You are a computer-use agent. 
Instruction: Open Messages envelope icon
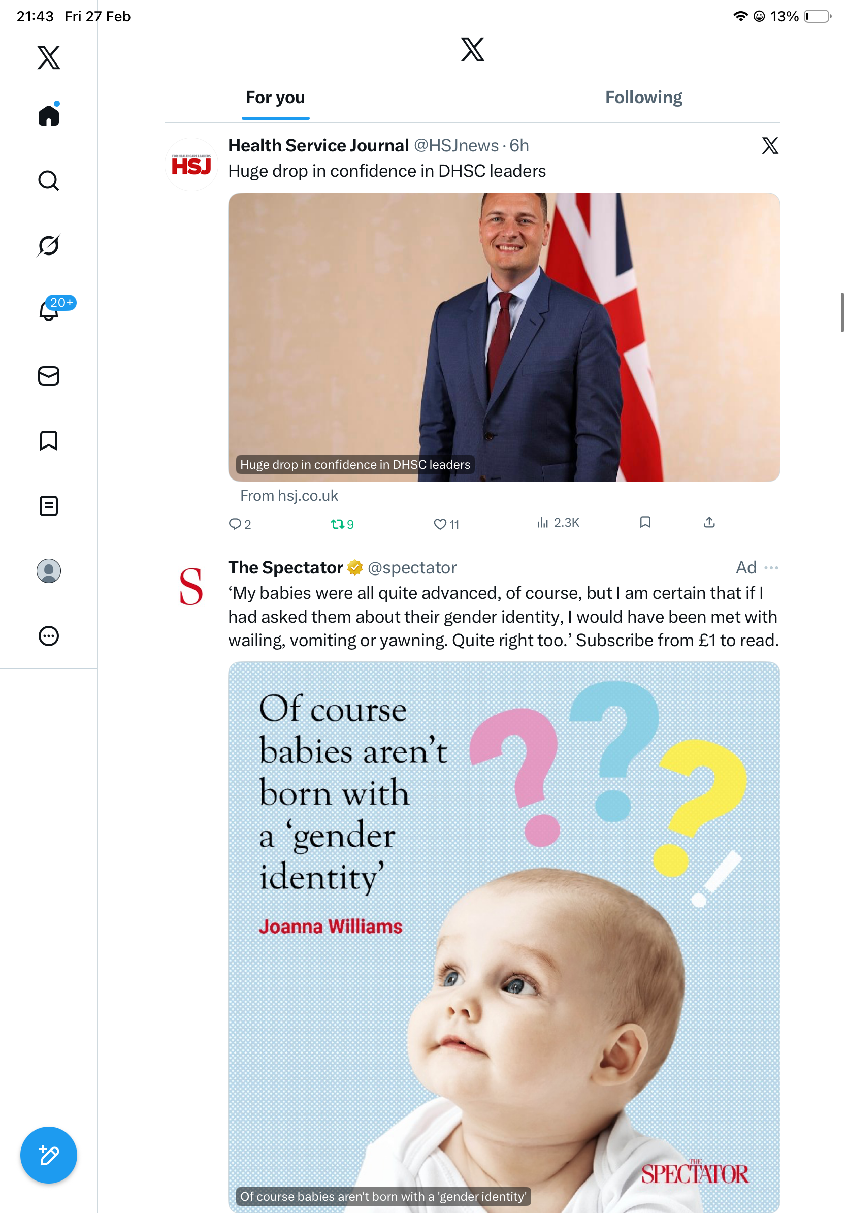(49, 375)
